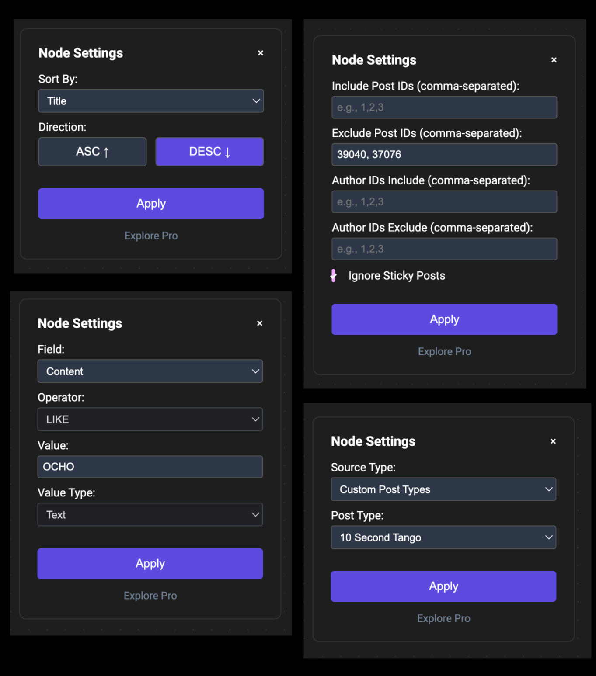The image size is (596, 676).
Task: Close the Sort By node settings panel
Action: pos(261,53)
